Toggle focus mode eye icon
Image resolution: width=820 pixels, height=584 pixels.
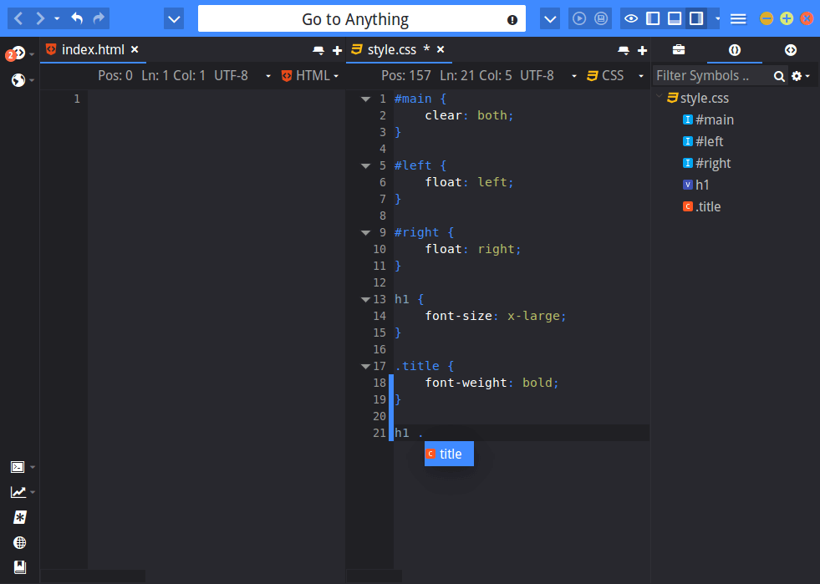(631, 19)
